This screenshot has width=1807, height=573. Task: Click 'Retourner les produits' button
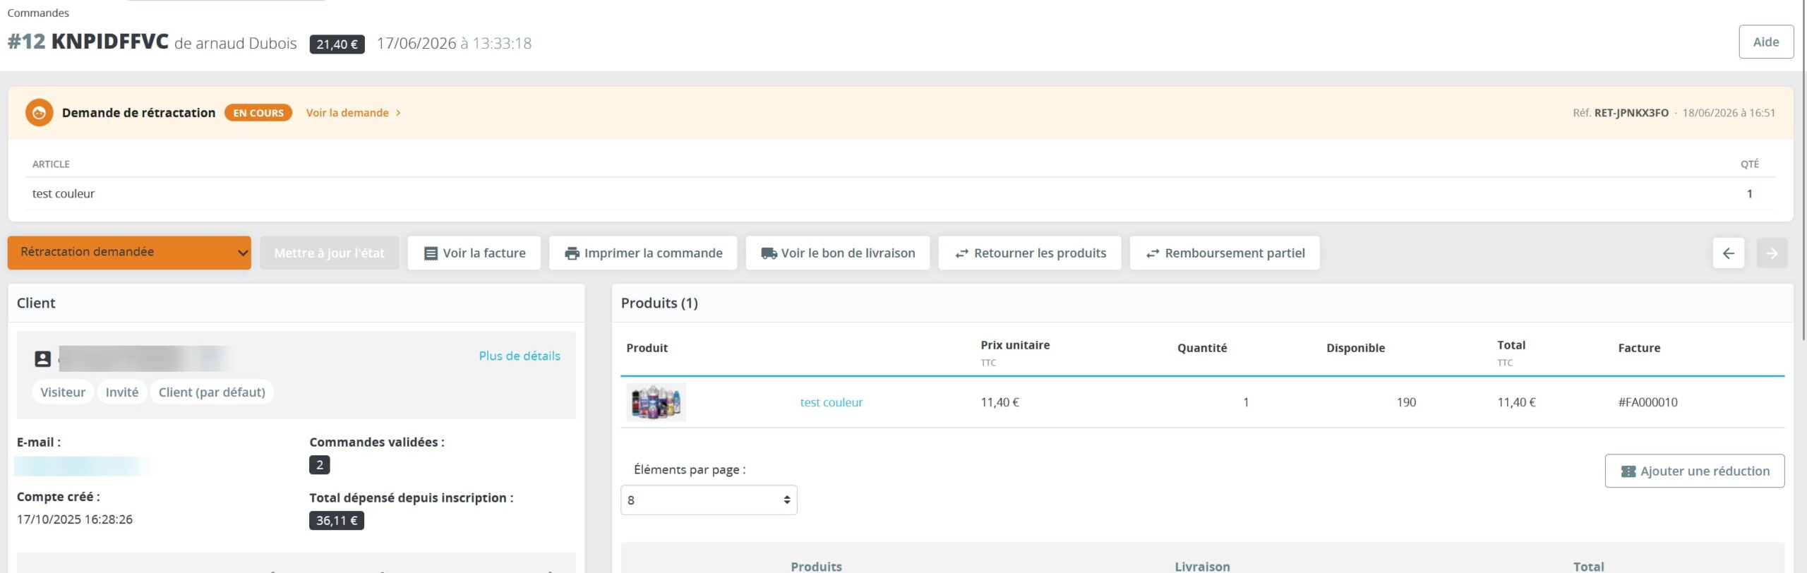[x=1030, y=253]
